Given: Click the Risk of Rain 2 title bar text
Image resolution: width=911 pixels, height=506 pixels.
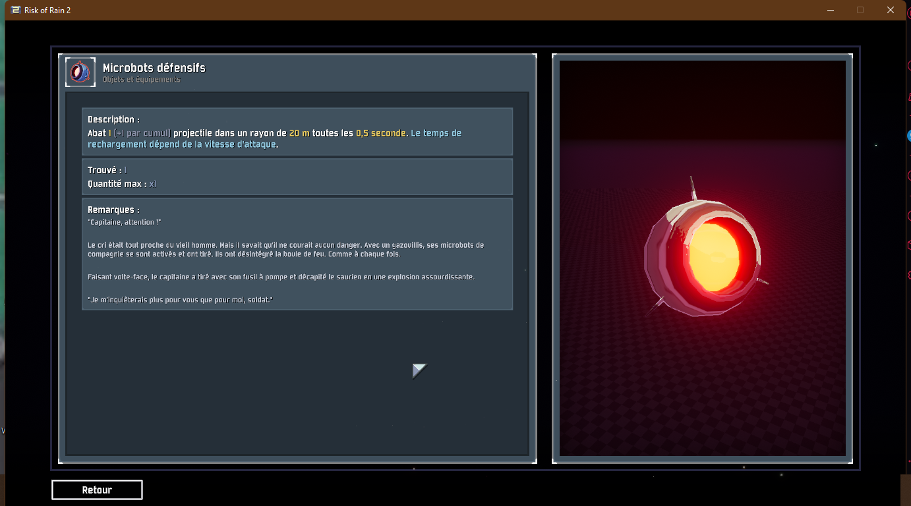Looking at the screenshot, I should pyautogui.click(x=47, y=11).
